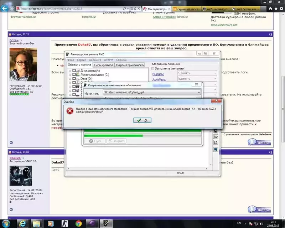Open Ботан user profile link

point(14,40)
